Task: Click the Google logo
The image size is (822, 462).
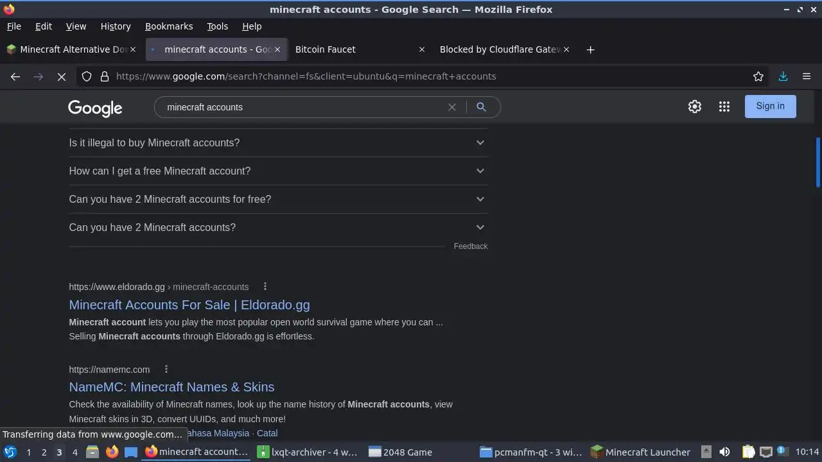Action: pos(95,108)
